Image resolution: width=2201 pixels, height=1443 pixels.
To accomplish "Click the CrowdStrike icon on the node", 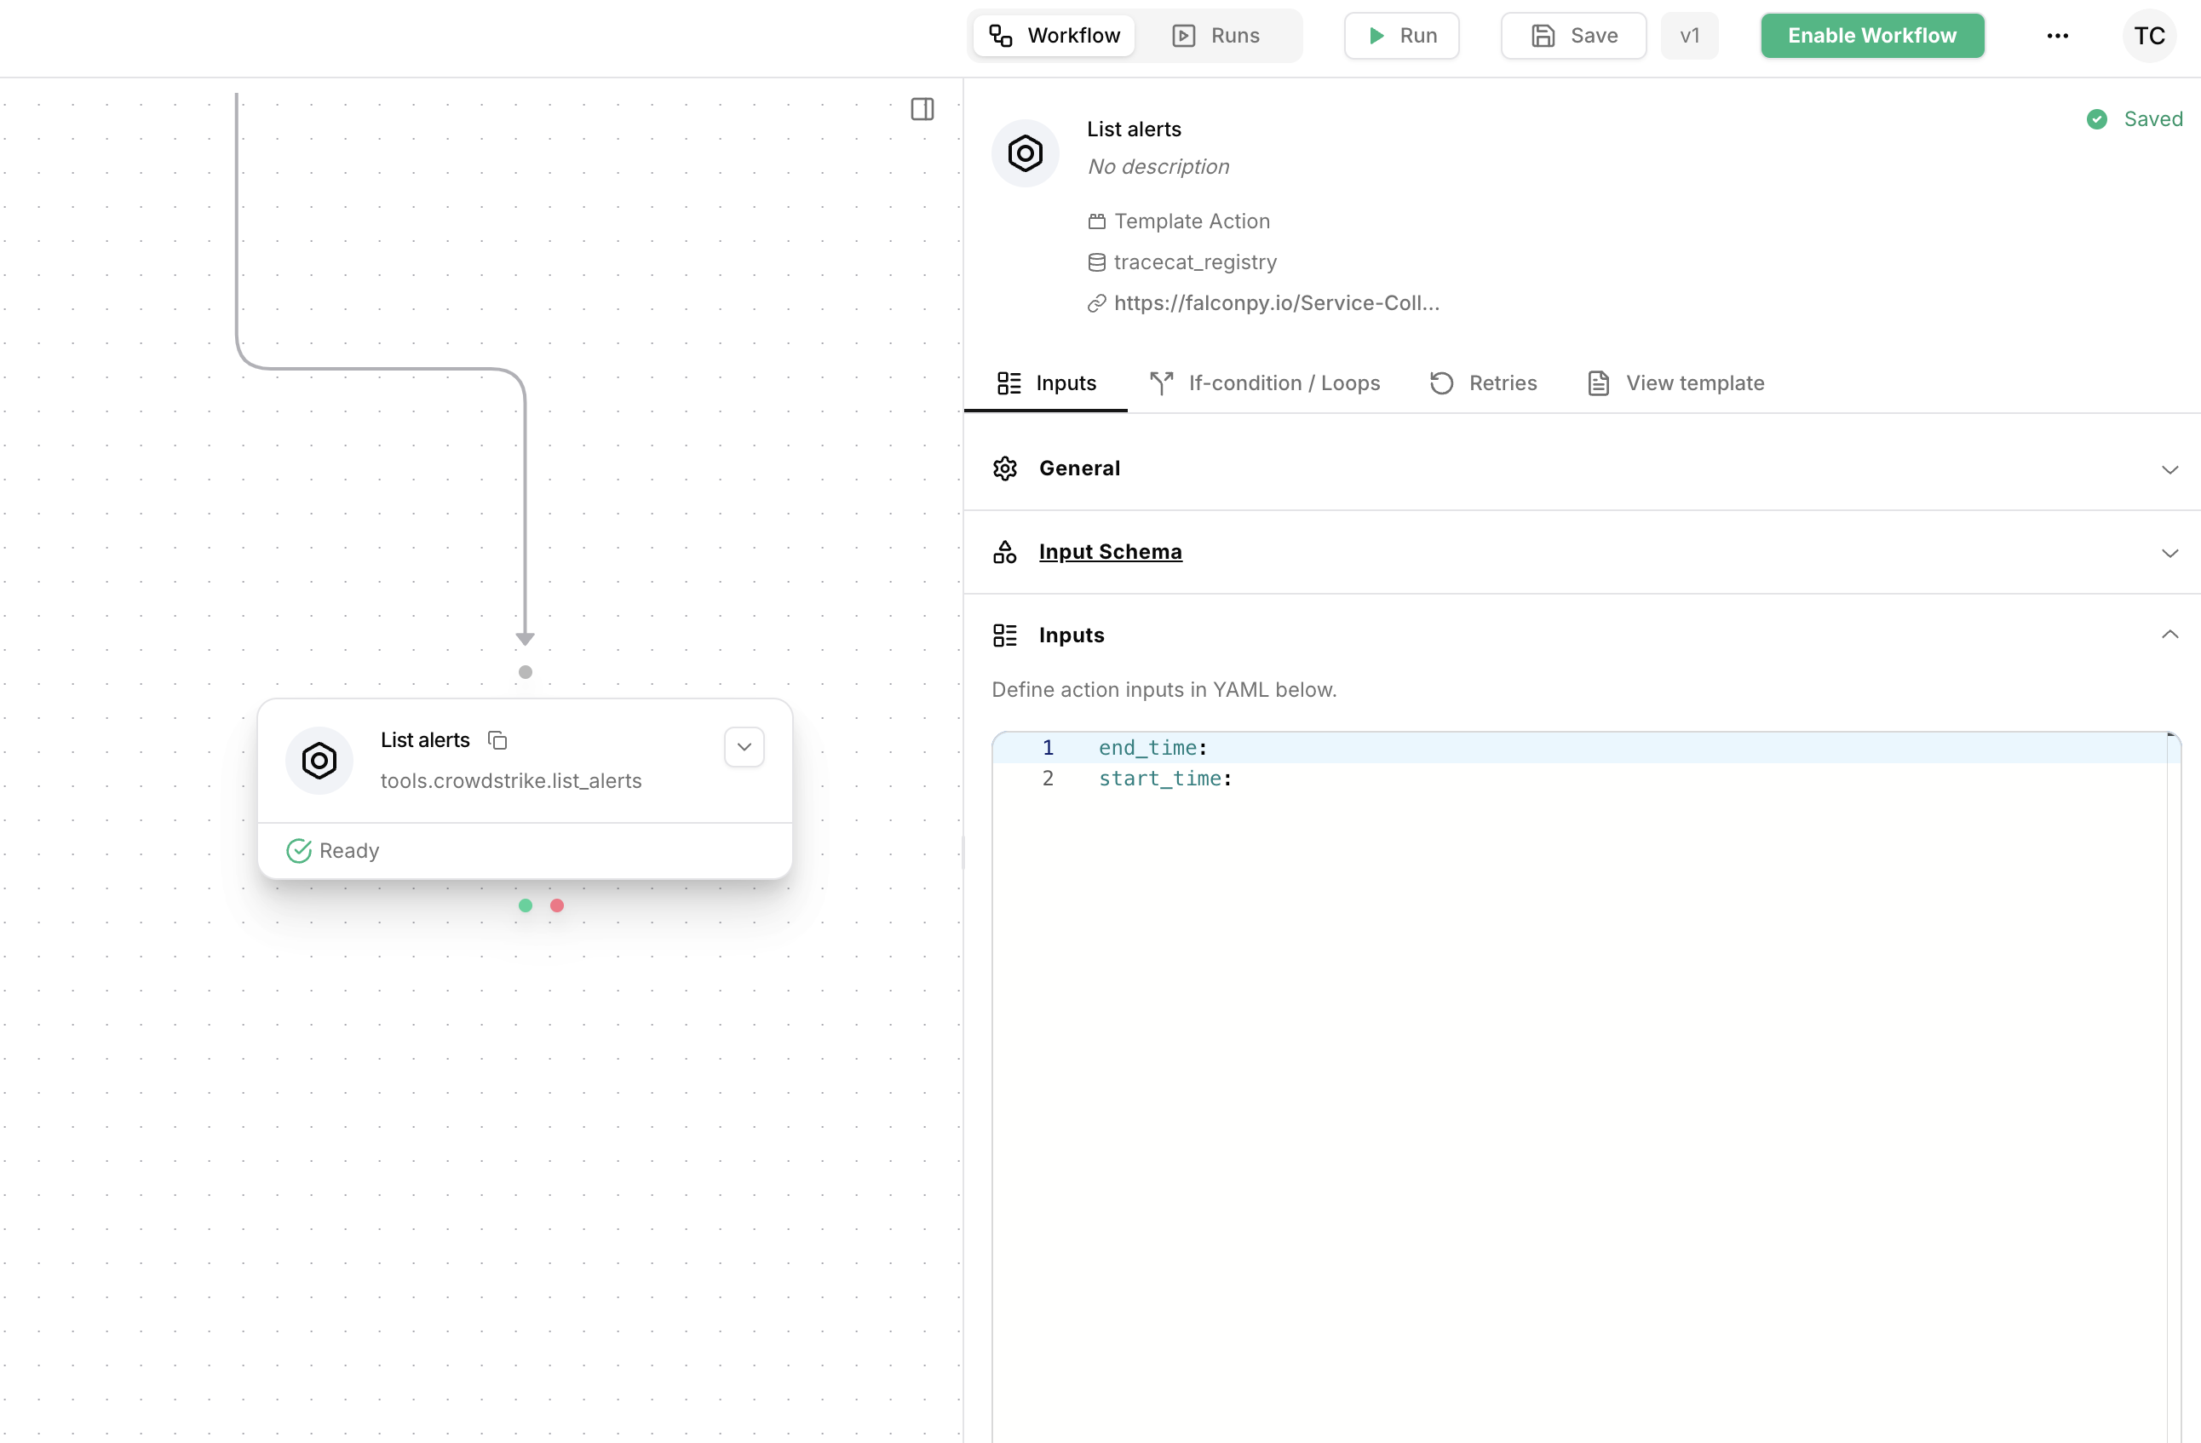I will pos(319,761).
